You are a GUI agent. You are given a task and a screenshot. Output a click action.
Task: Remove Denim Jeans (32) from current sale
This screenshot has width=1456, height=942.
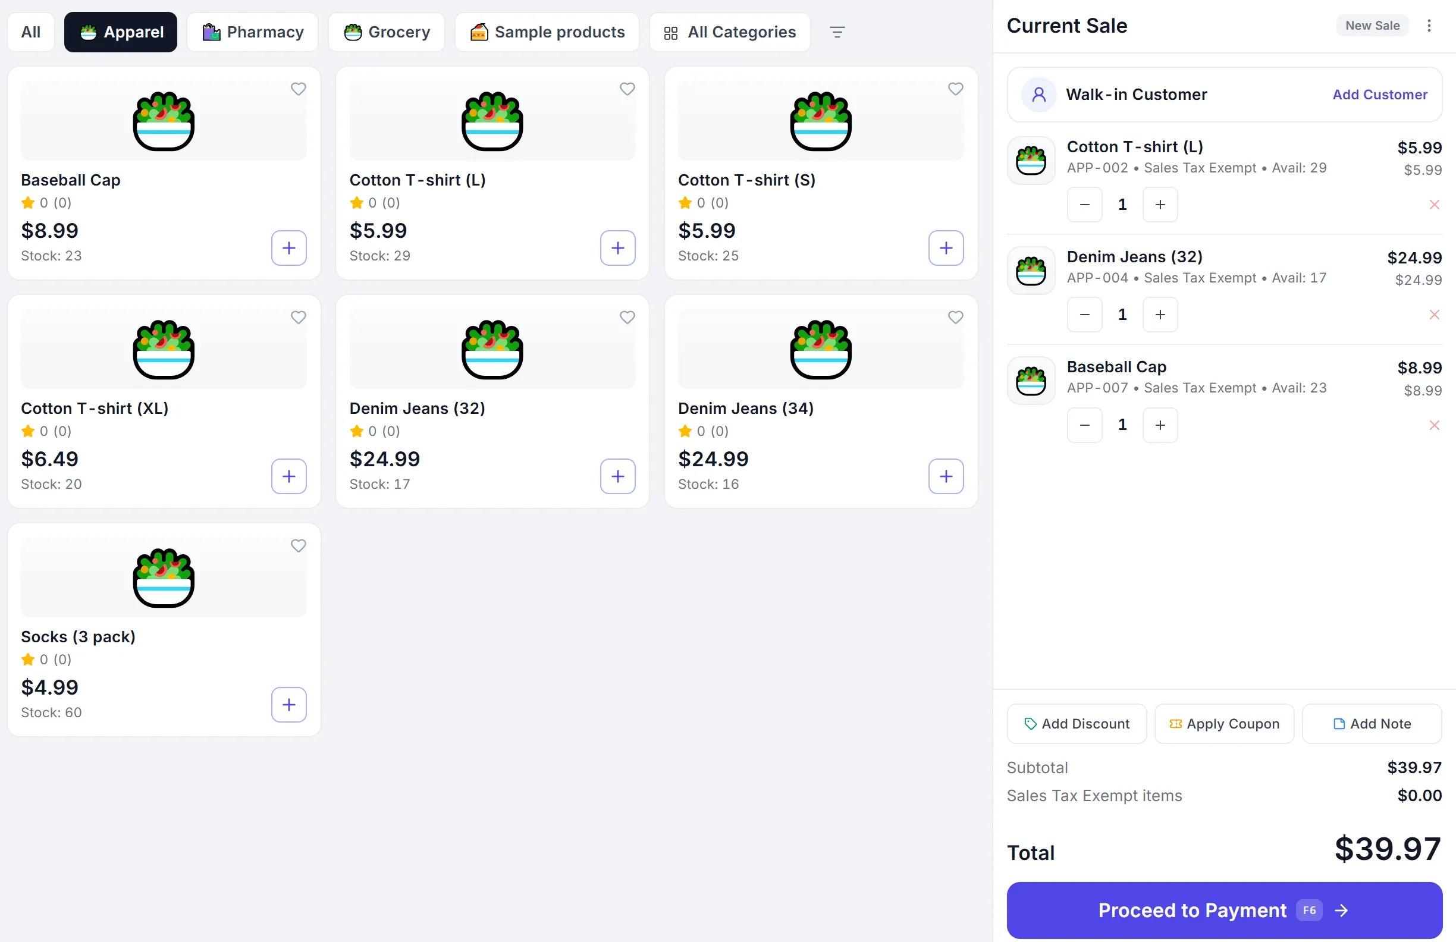pos(1434,315)
